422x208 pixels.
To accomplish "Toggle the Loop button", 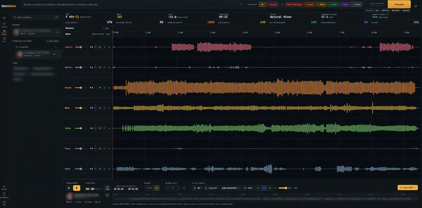I will pos(107,188).
